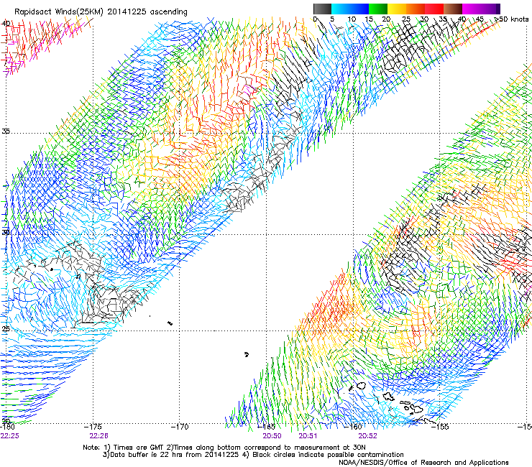Click the legend tick label '25'
Screen dimensions: 532x467
click(405, 19)
